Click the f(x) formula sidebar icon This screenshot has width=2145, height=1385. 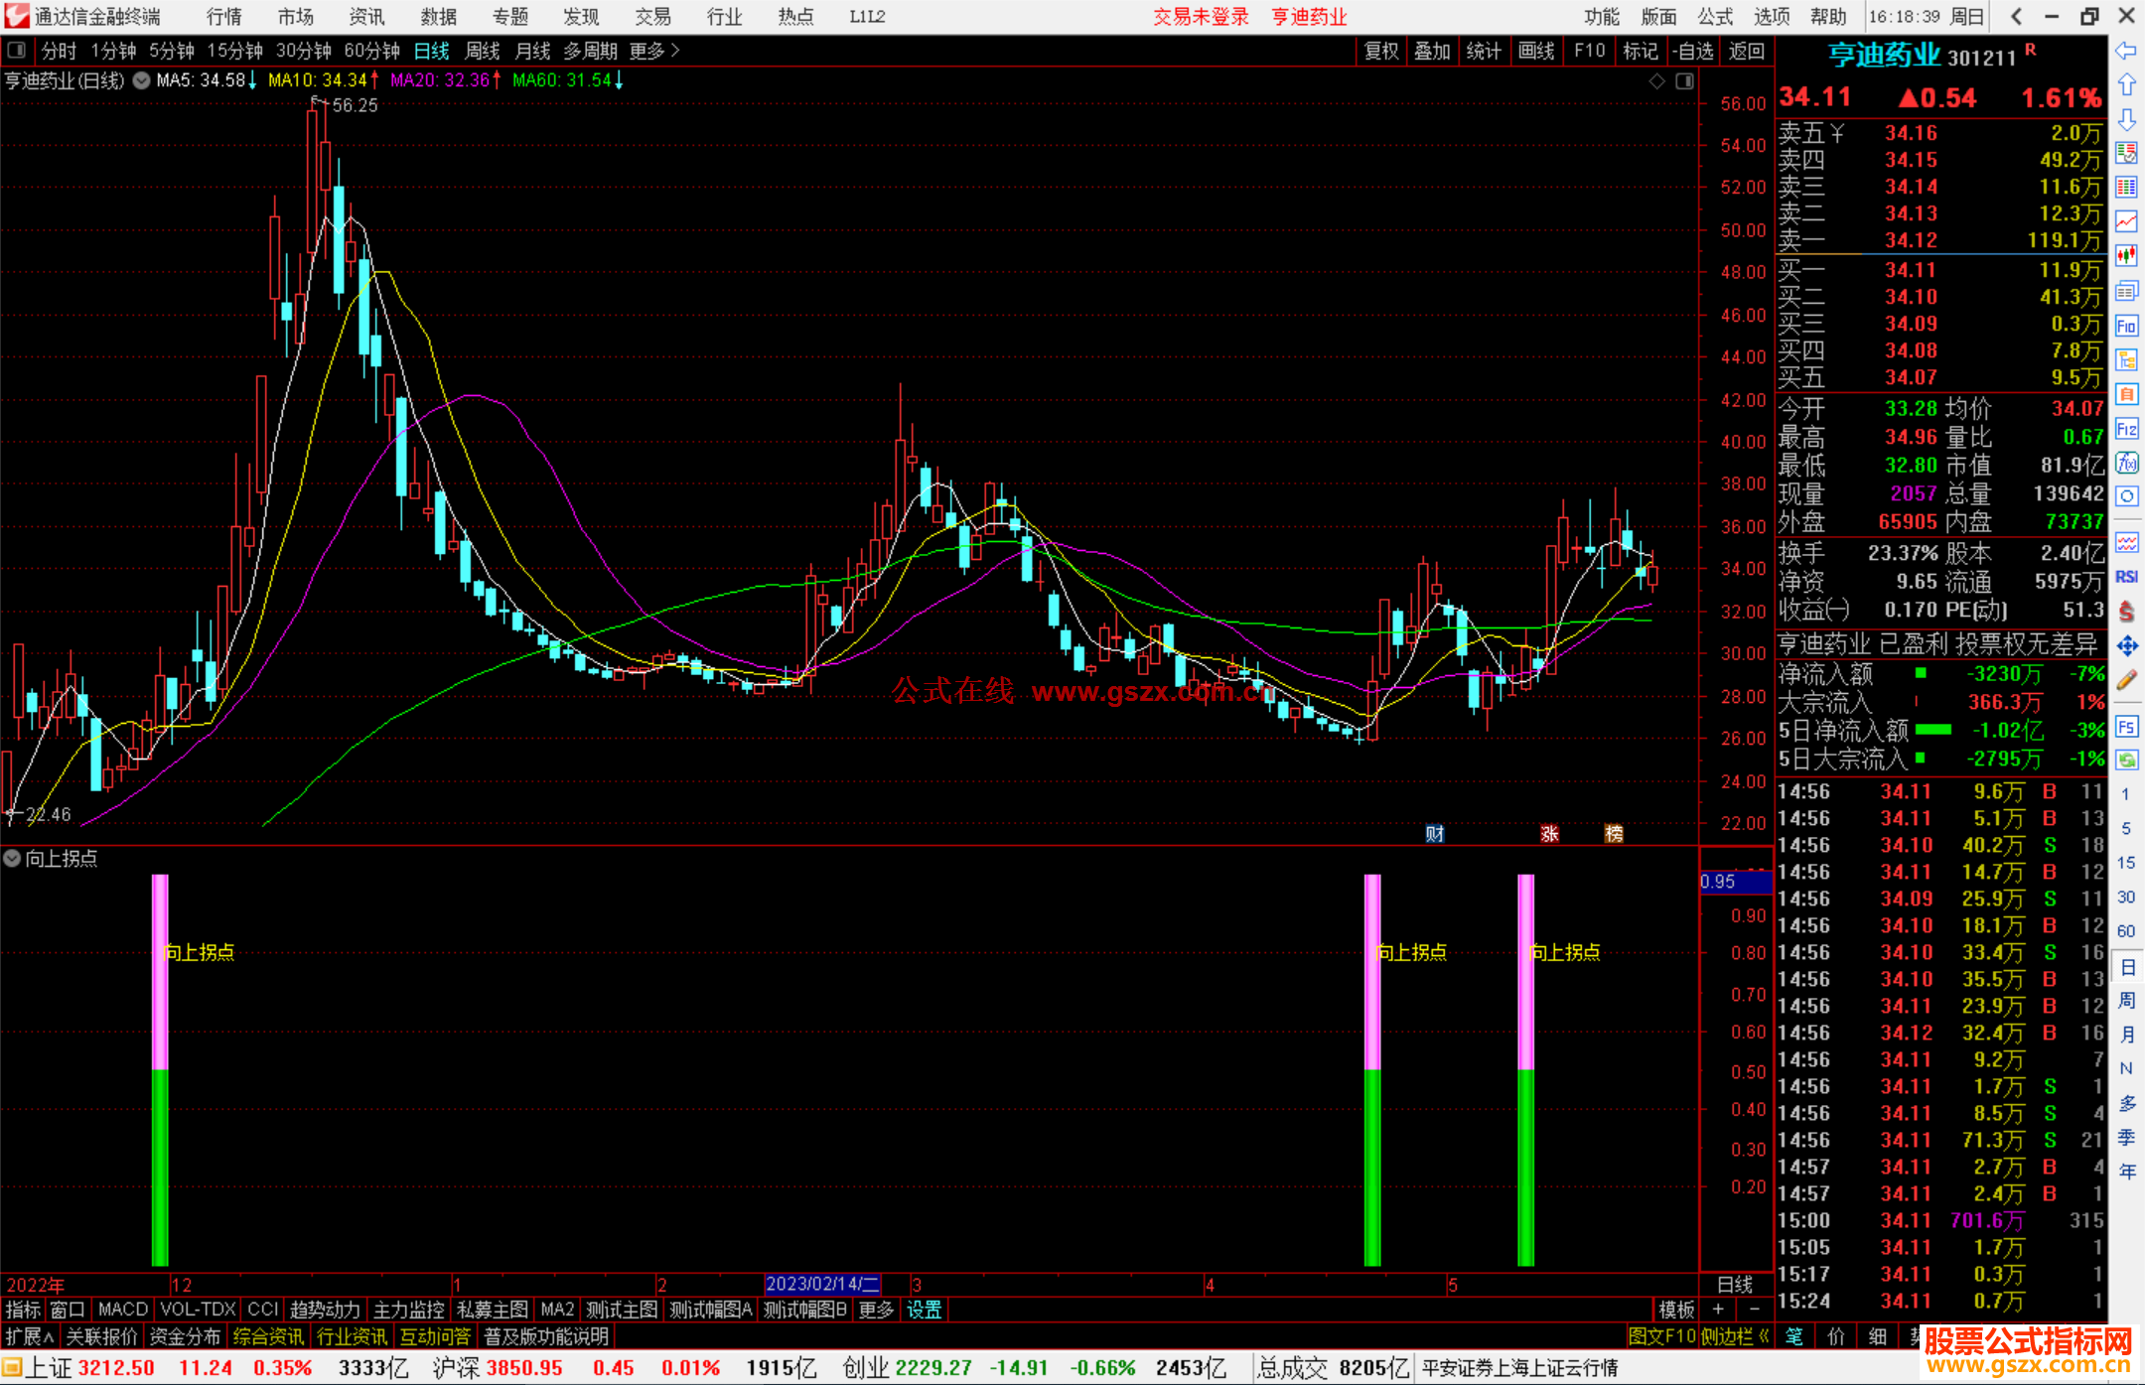2126,463
